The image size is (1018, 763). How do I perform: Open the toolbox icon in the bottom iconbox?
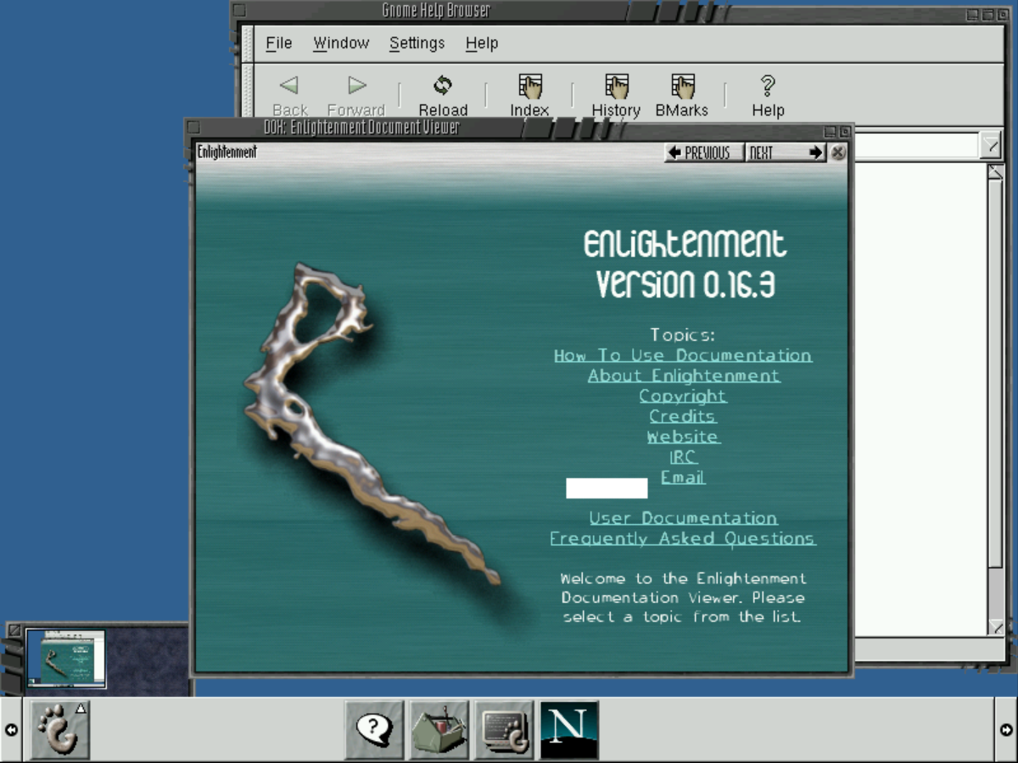point(439,729)
